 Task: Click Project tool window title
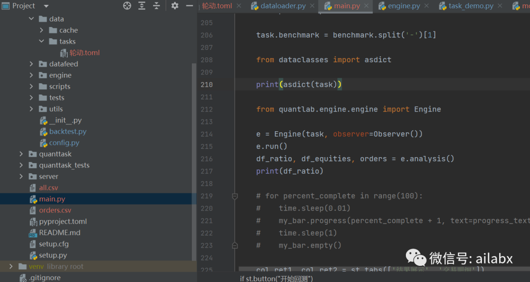24,6
